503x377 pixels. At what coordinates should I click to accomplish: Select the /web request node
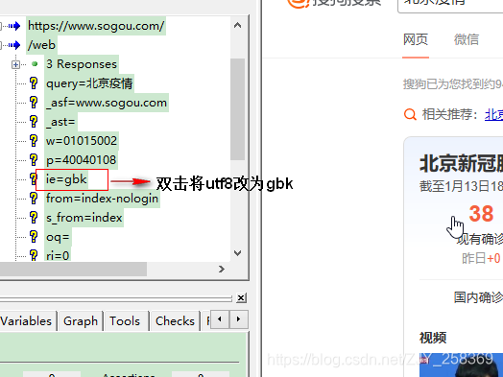[41, 45]
